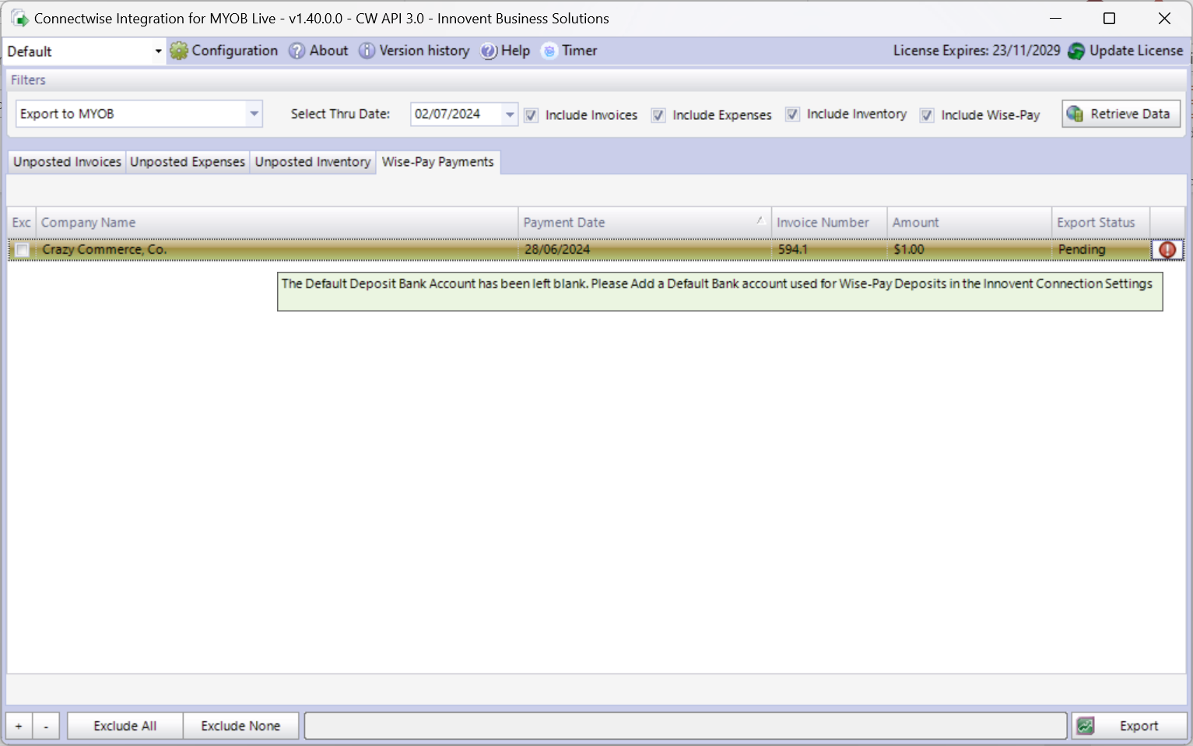The image size is (1193, 746).
Task: Click the progress bar at the bottom
Action: tap(686, 726)
